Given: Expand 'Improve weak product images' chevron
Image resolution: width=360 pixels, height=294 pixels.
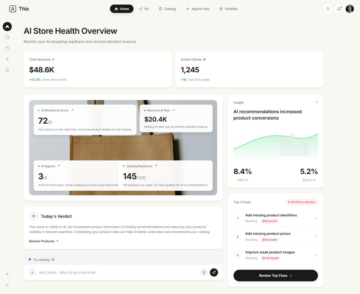Looking at the screenshot, I should tap(316, 255).
